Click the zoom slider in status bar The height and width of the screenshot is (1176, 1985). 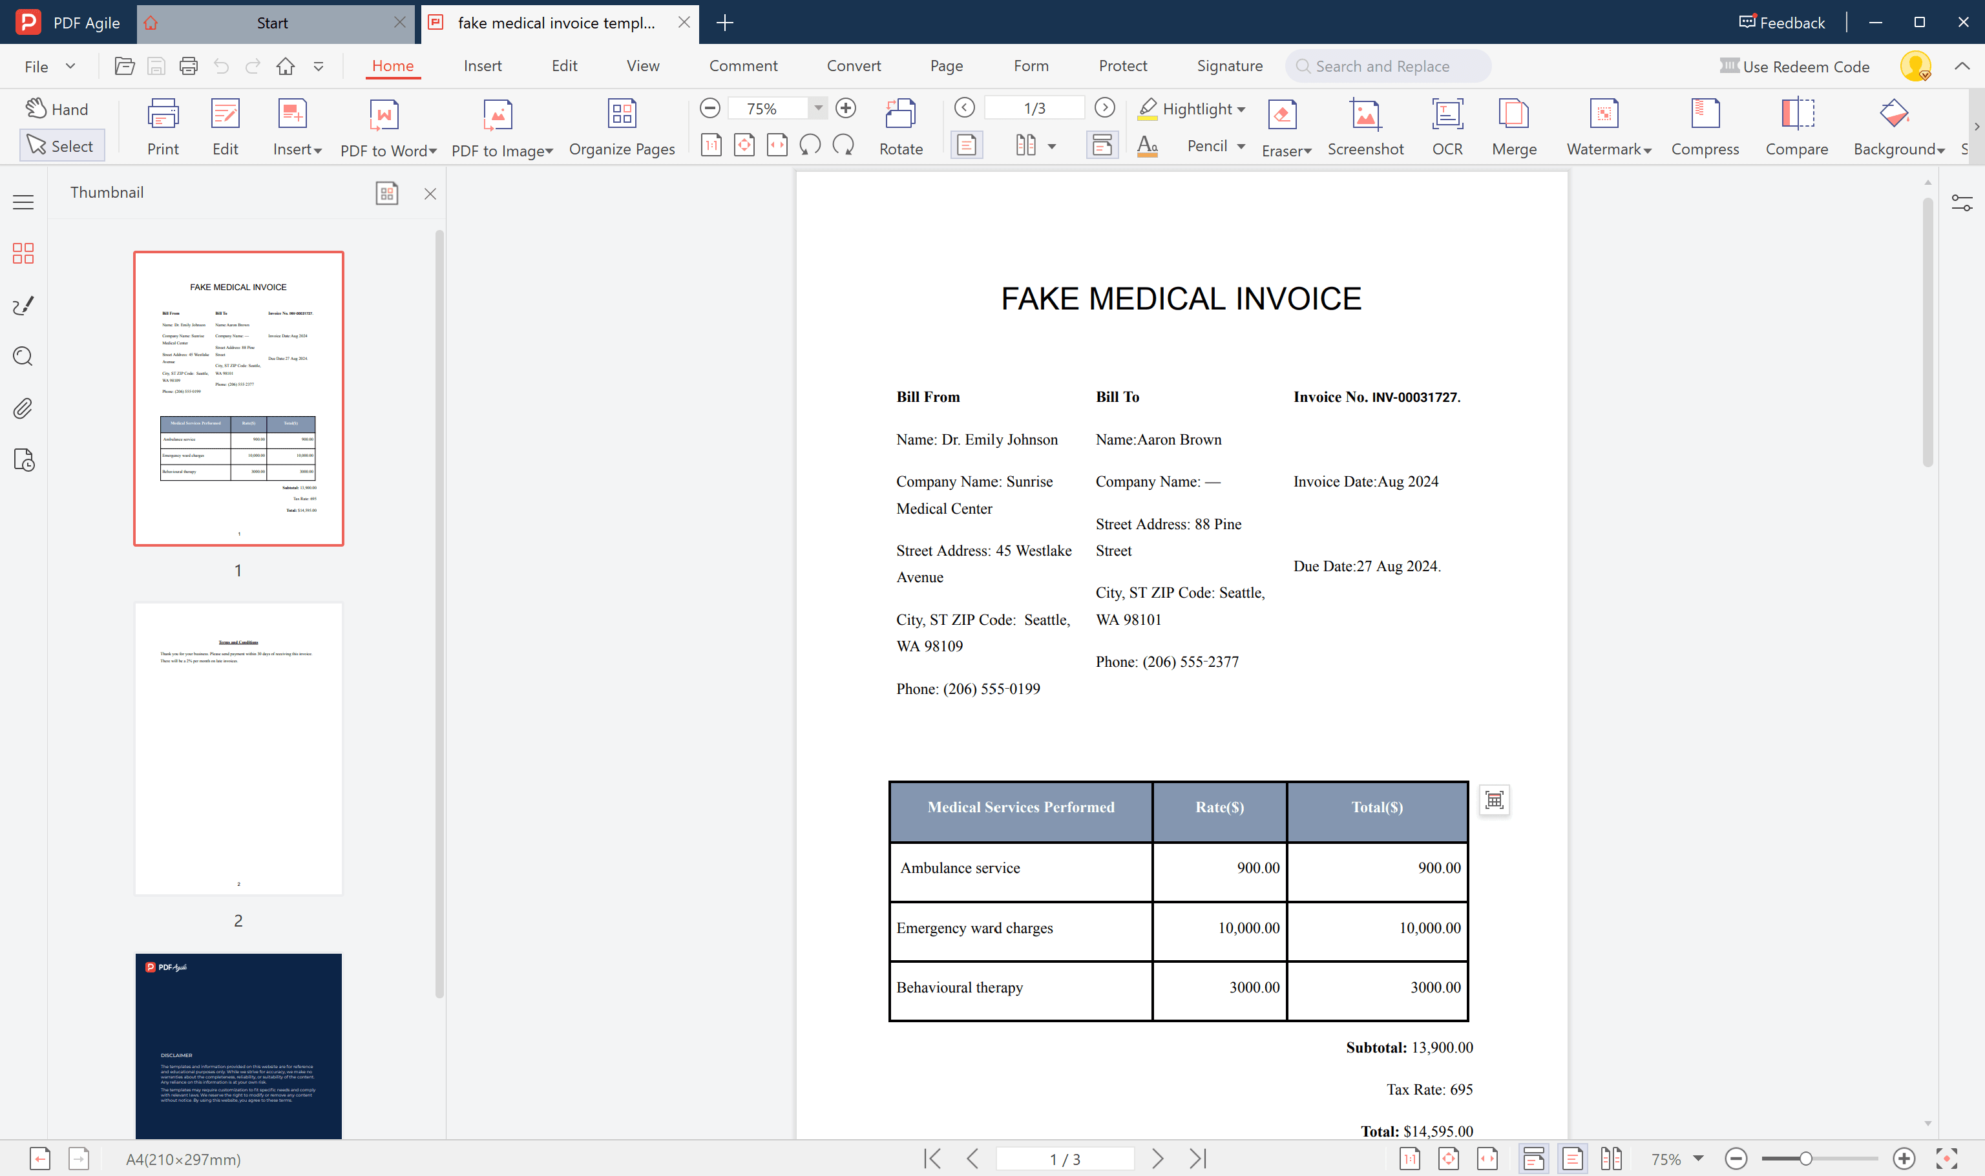point(1805,1159)
